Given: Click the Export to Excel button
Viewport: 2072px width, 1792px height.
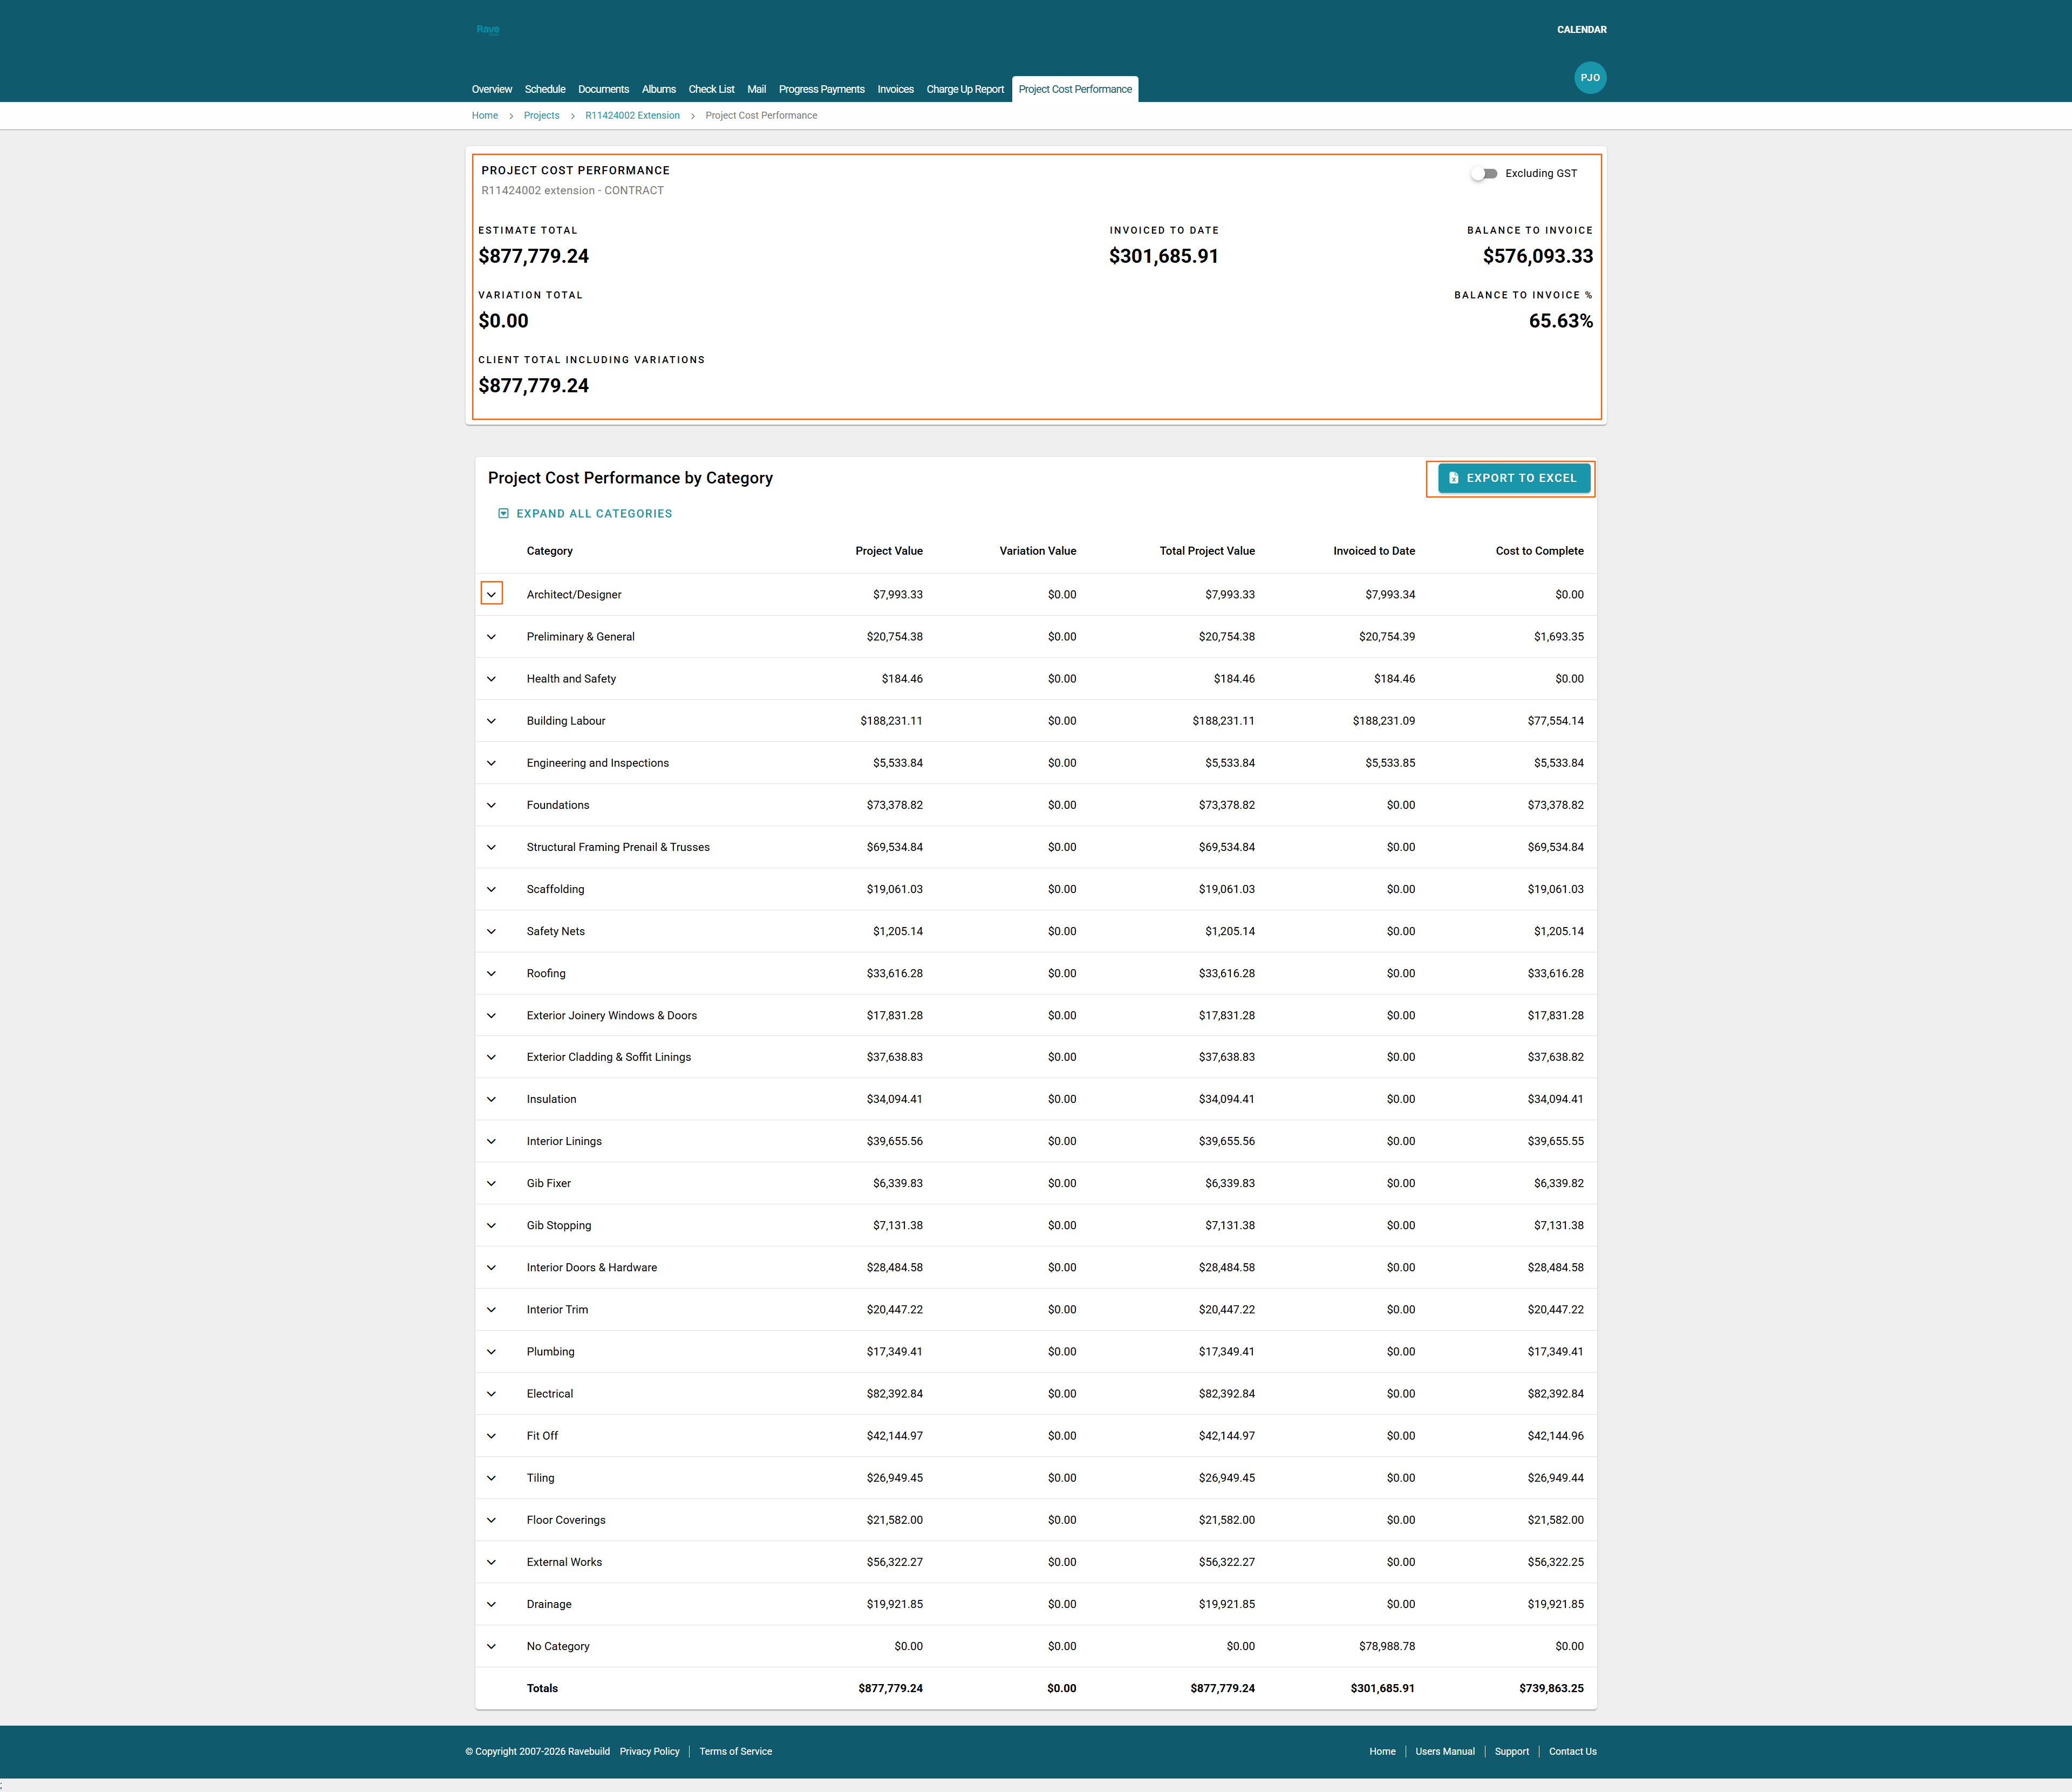Looking at the screenshot, I should (x=1513, y=478).
